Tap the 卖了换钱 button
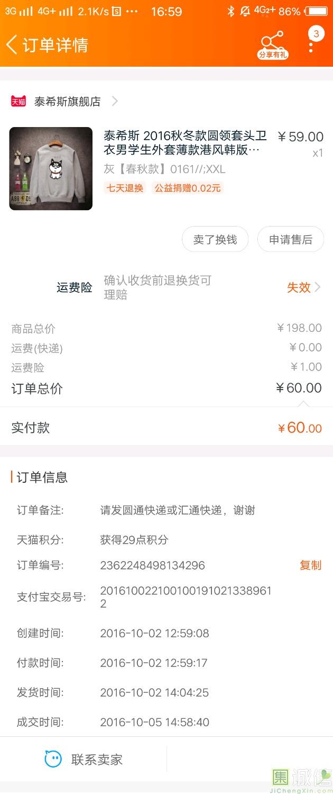The image size is (333, 794). pos(215,240)
